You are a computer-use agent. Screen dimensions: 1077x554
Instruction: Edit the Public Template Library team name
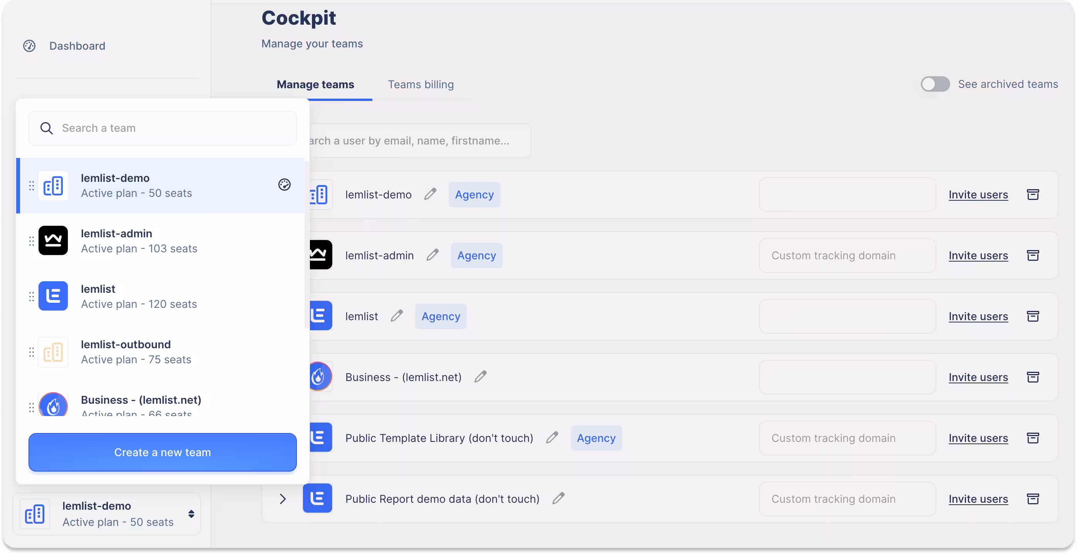(x=552, y=437)
